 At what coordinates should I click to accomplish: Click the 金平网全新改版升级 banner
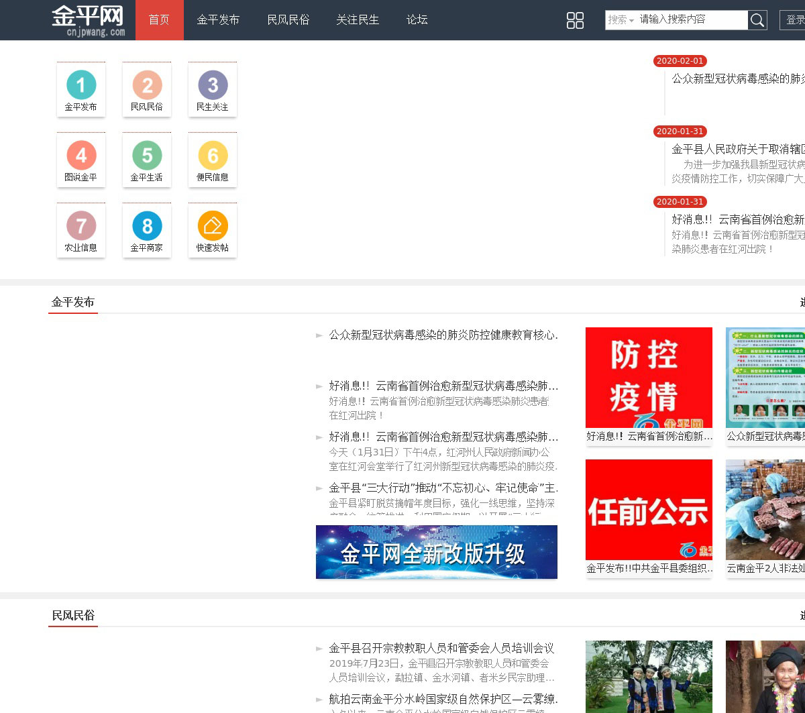(x=436, y=552)
